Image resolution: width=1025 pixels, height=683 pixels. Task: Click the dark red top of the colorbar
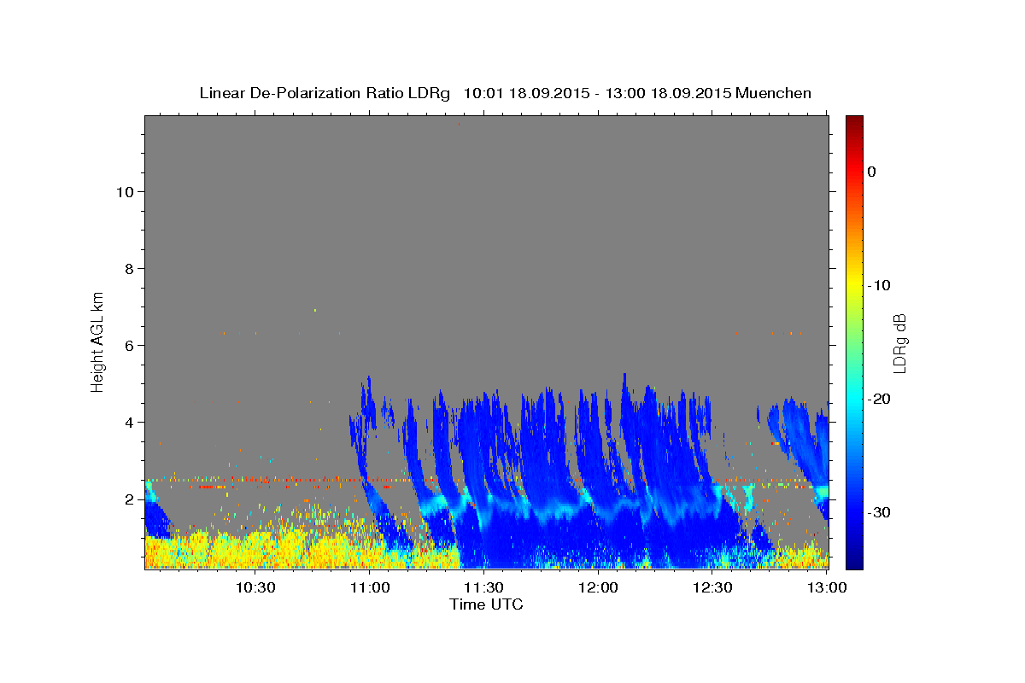(853, 121)
